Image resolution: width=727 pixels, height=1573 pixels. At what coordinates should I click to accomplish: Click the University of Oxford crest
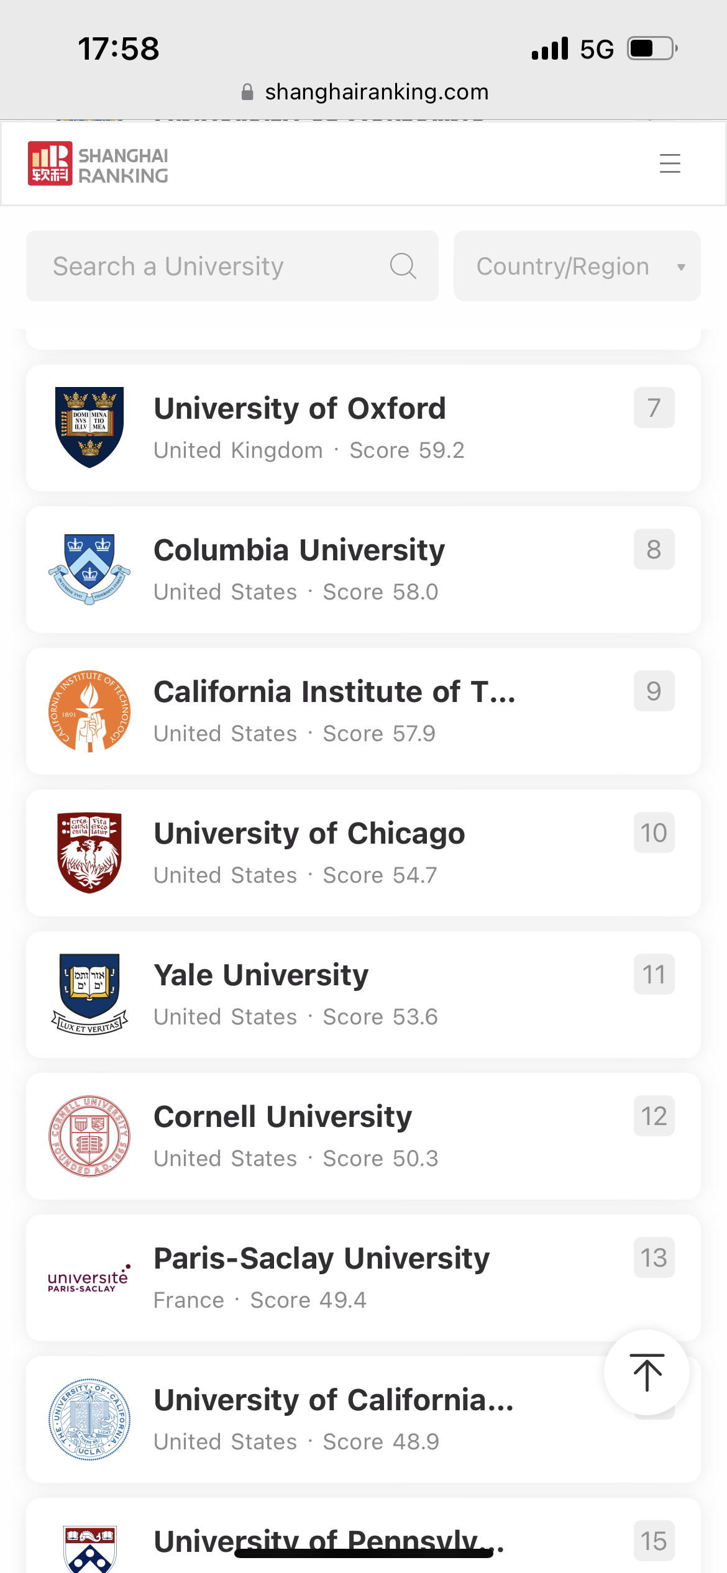(x=89, y=427)
